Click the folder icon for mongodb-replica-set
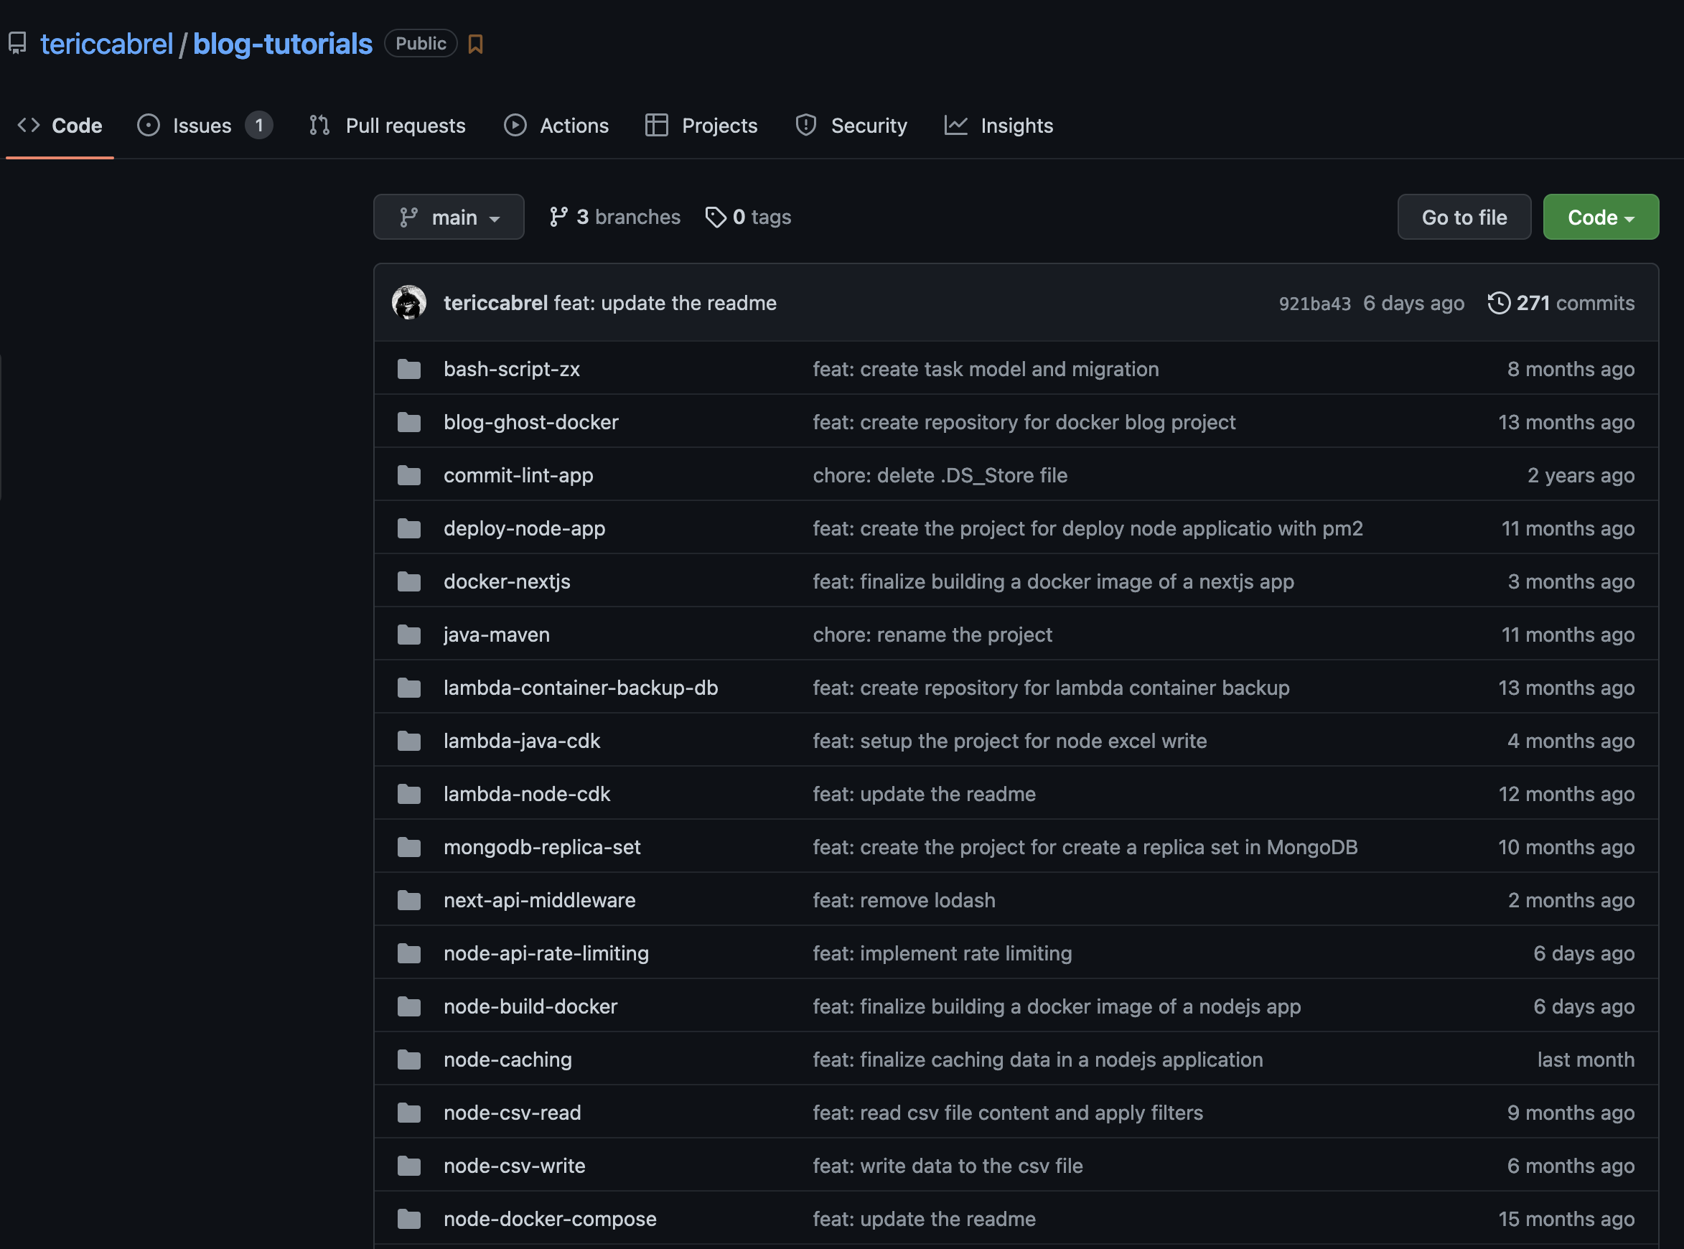The width and height of the screenshot is (1684, 1249). [409, 847]
